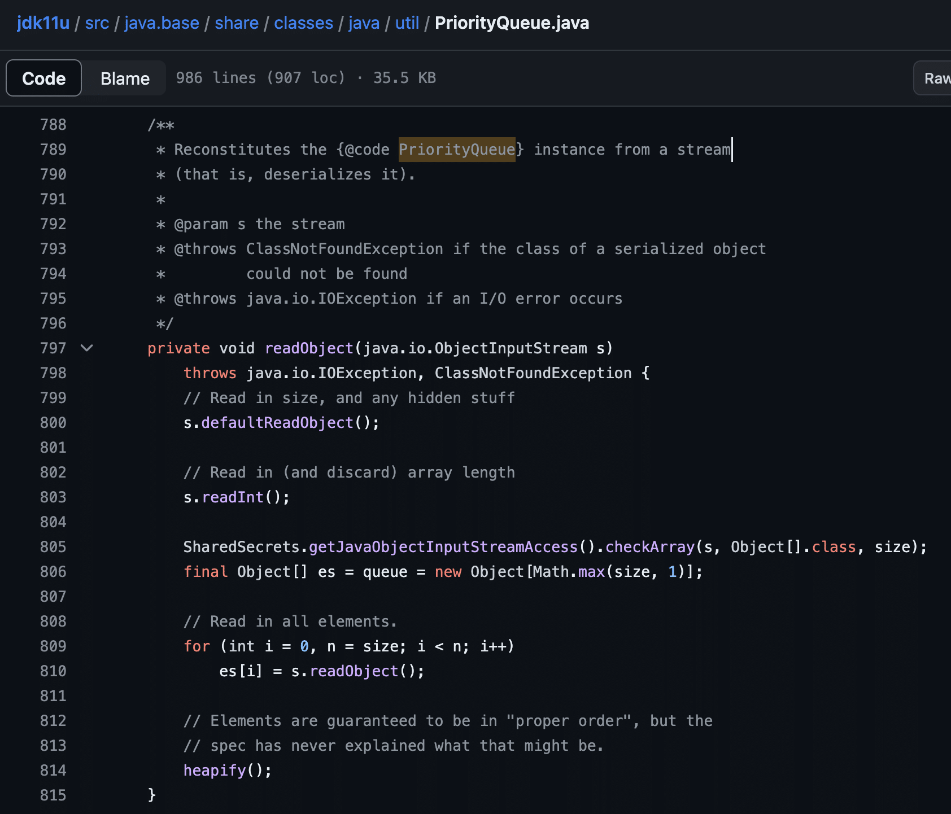Open the util breadcrumb folder
951x814 pixels.
(x=407, y=23)
